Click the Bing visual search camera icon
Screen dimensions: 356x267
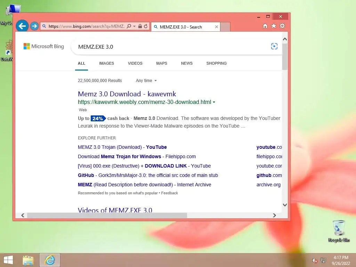[x=274, y=46]
